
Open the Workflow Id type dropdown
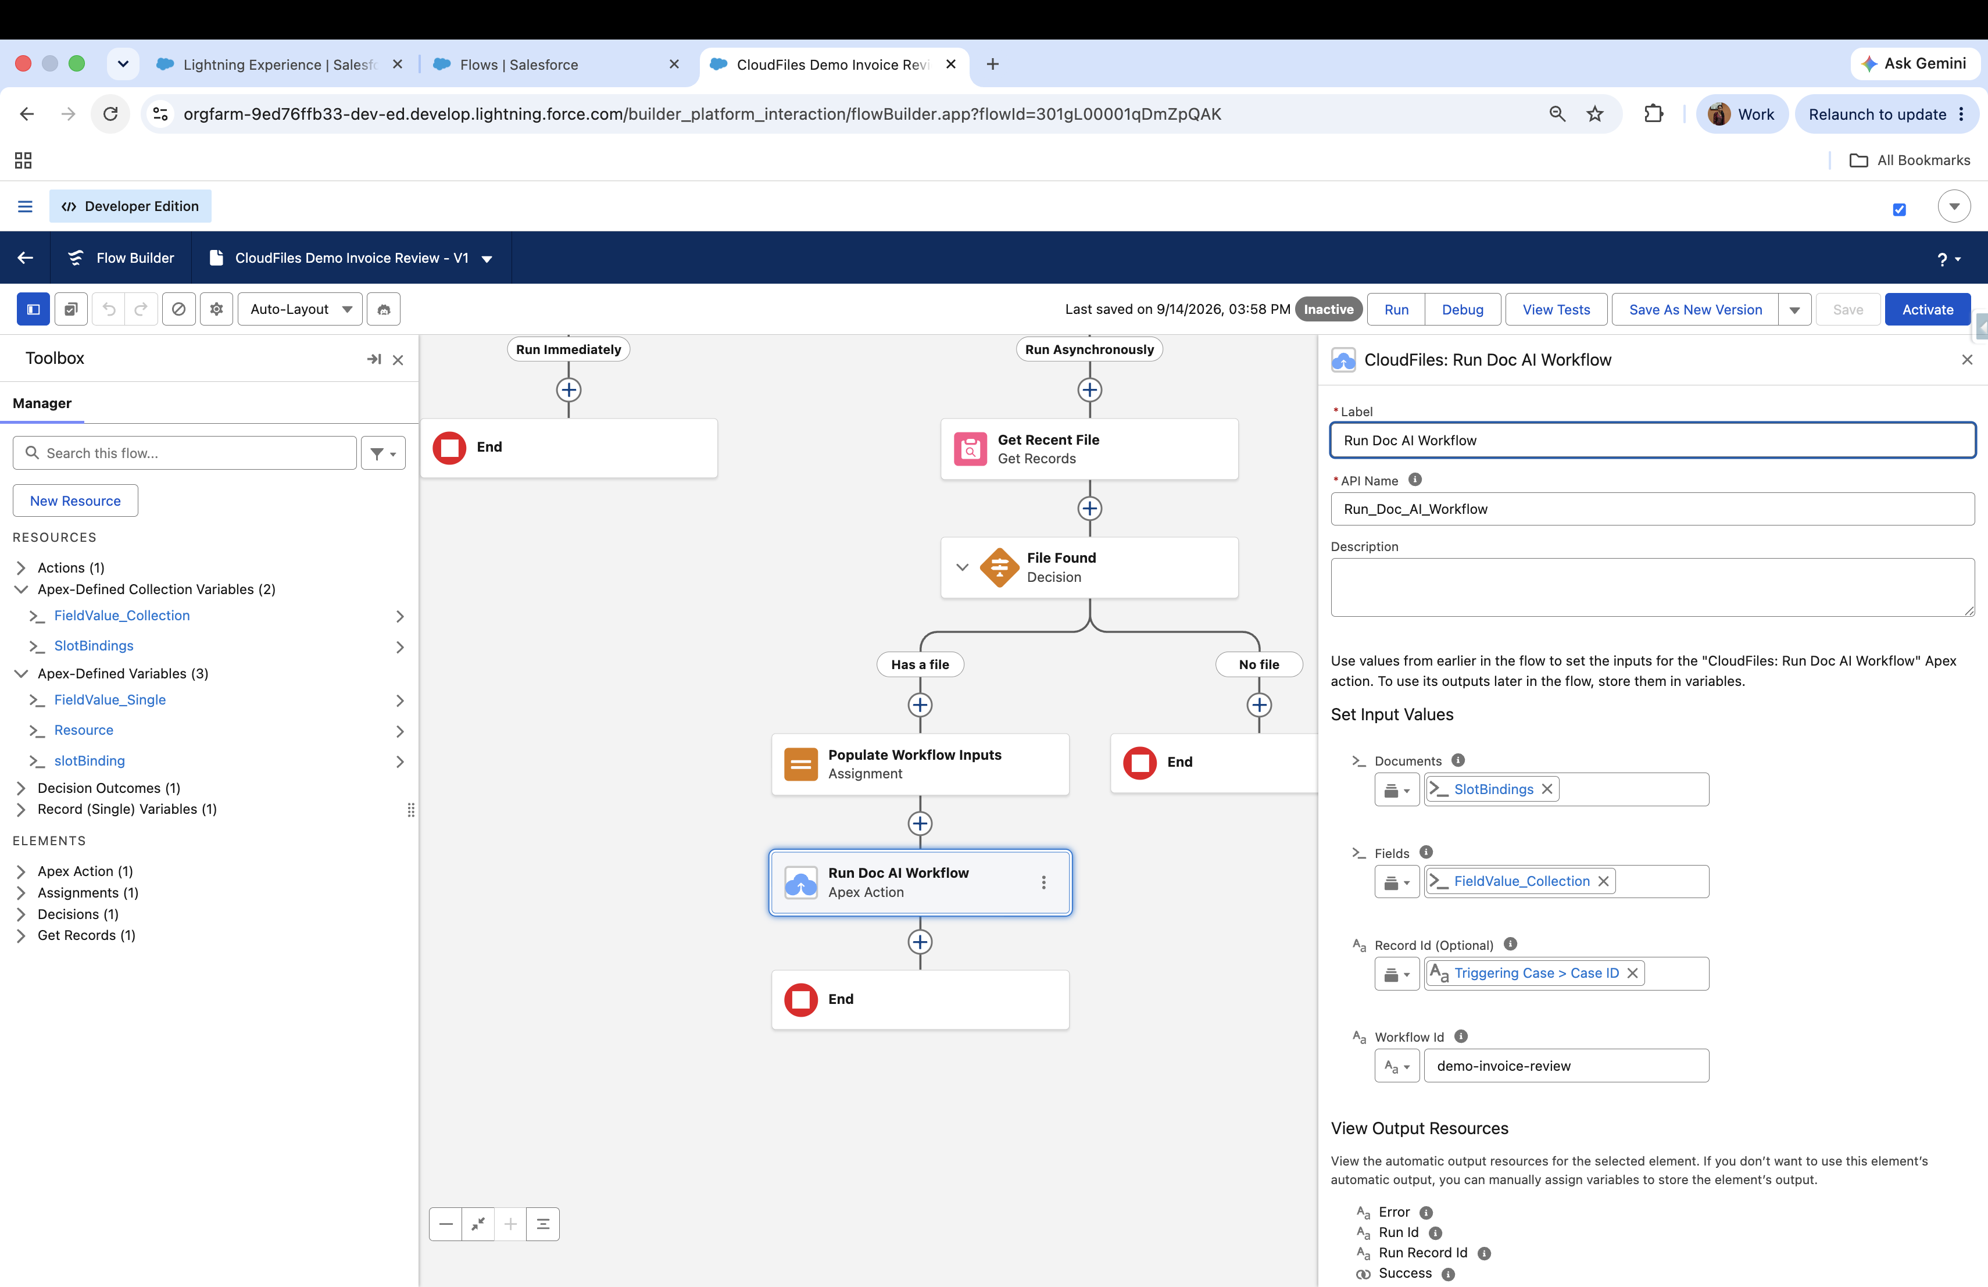[1397, 1066]
